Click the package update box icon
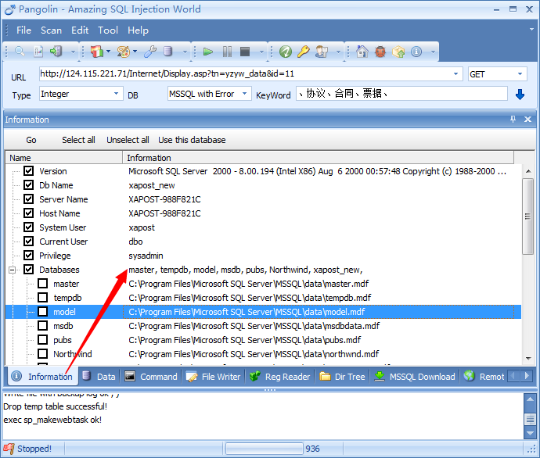Image resolution: width=540 pixels, height=458 pixels. (x=398, y=52)
